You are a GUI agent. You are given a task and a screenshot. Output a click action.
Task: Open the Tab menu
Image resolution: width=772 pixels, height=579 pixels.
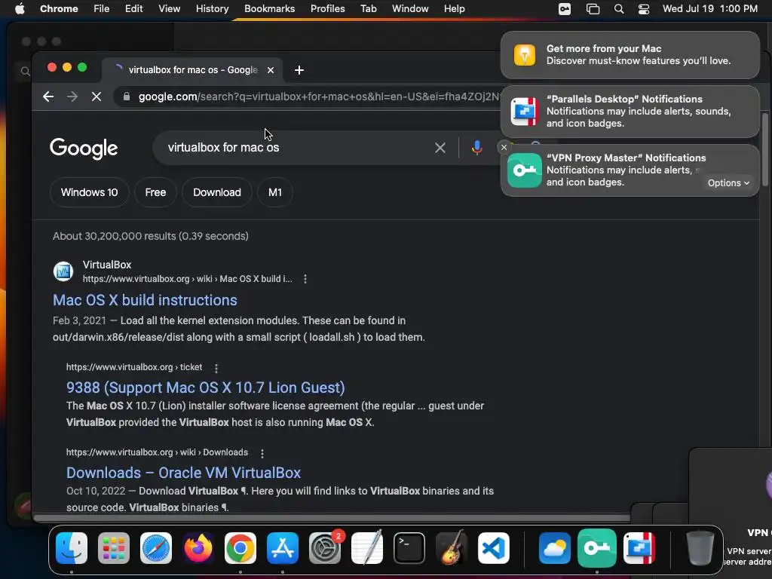(368, 8)
